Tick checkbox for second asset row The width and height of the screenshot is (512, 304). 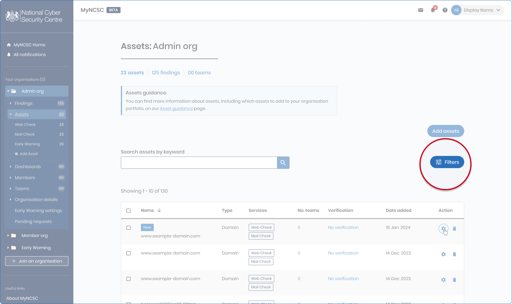click(128, 253)
